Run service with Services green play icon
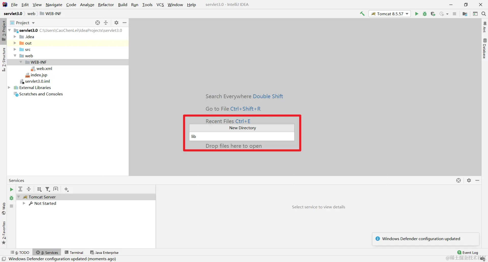This screenshot has height=262, width=488. (x=11, y=190)
